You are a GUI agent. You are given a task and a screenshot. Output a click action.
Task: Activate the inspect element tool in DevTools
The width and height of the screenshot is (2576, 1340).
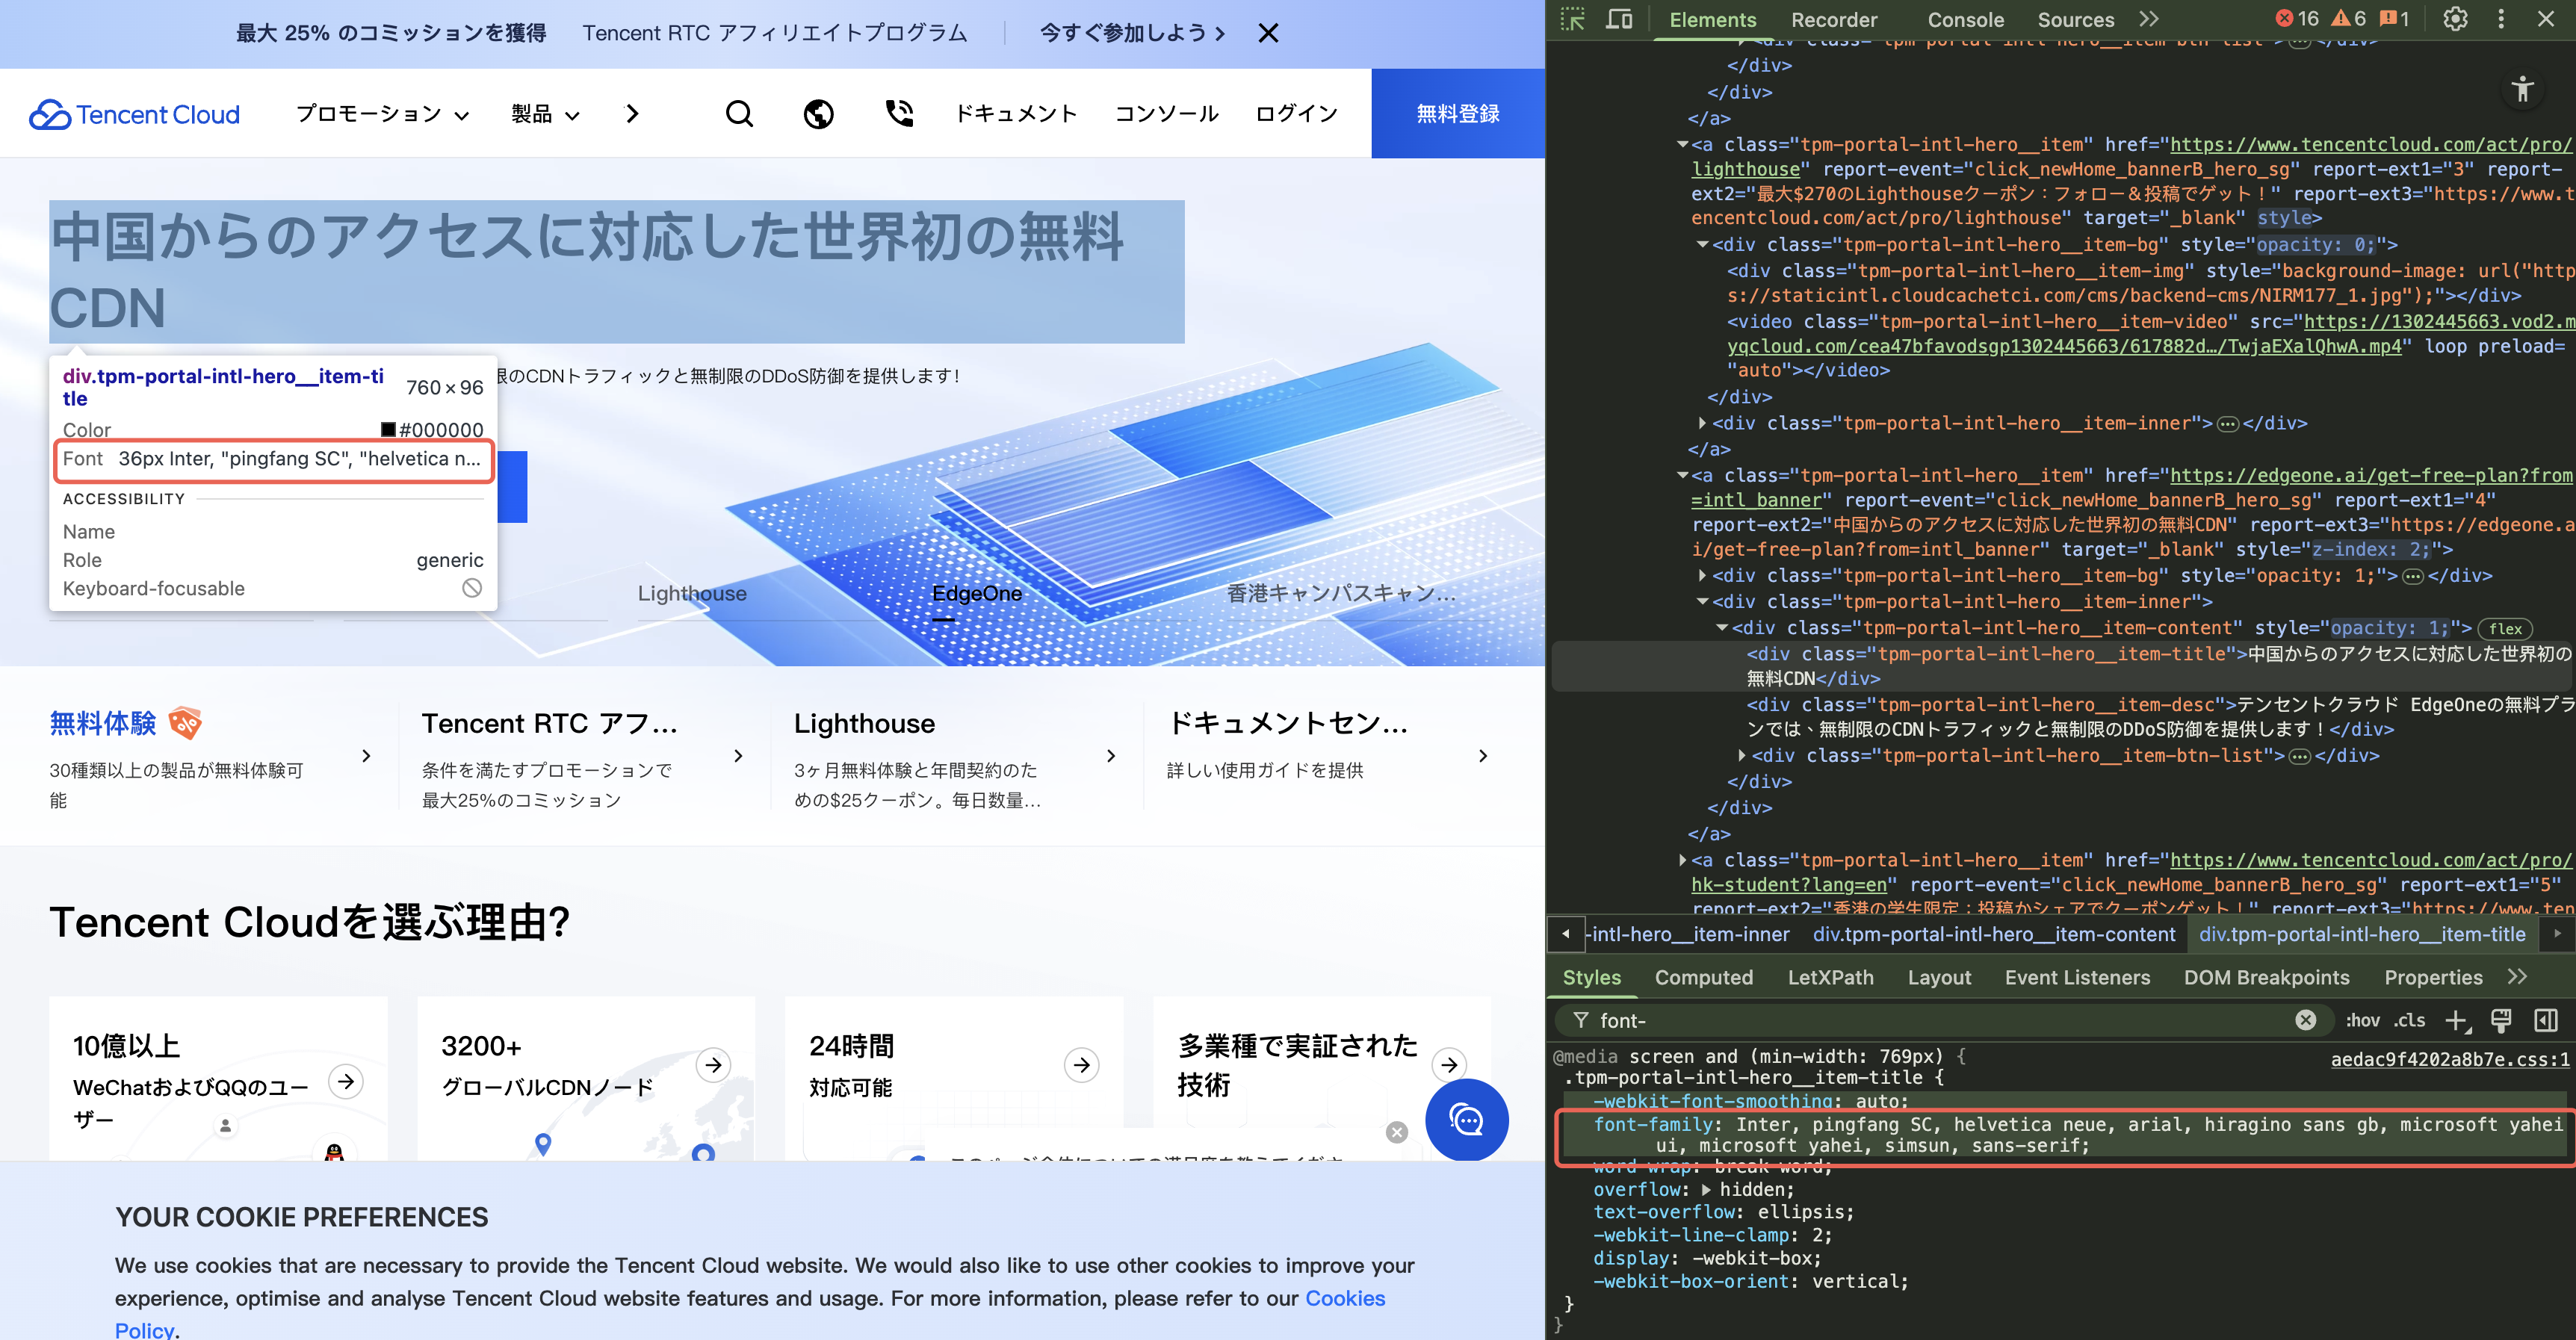(x=1573, y=19)
